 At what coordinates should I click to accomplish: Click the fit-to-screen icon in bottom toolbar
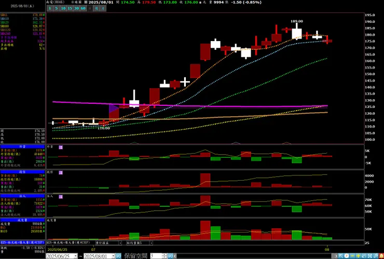[x=370, y=256]
